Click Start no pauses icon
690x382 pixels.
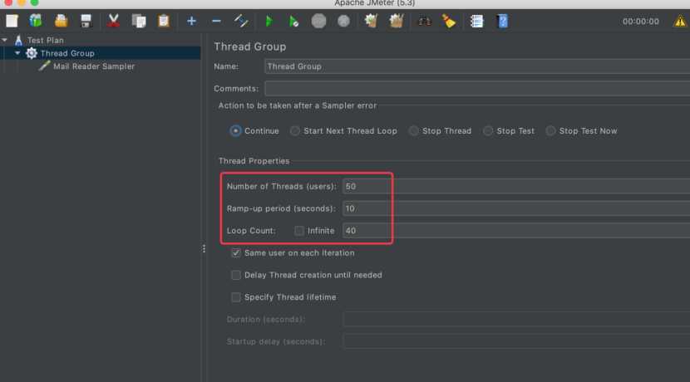point(293,21)
